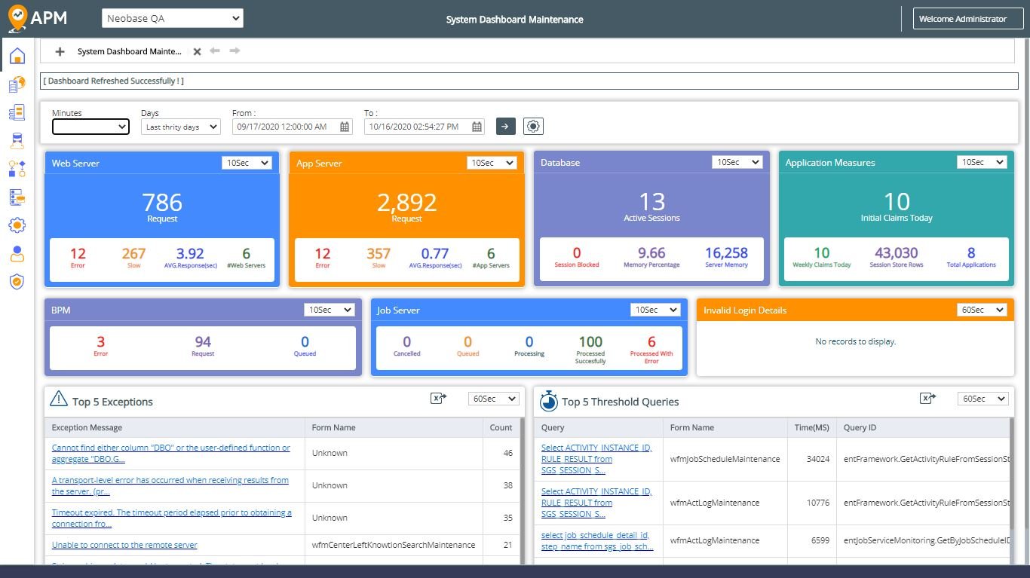Export Top 5 Exceptions using the Excel icon
This screenshot has height=578, width=1030.
(x=438, y=399)
